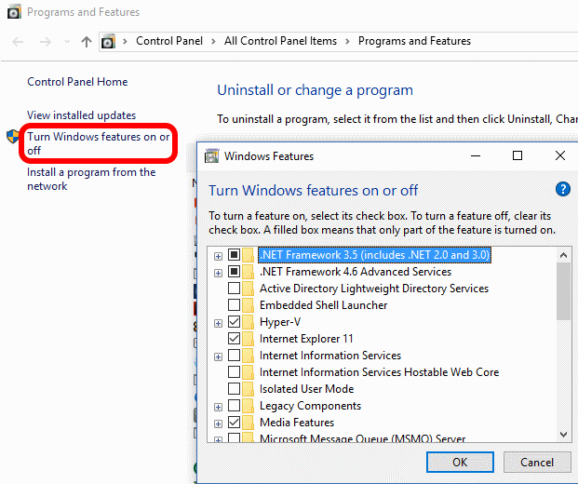The height and width of the screenshot is (484, 578).
Task: Expand the Internet Information Services node
Action: point(218,356)
